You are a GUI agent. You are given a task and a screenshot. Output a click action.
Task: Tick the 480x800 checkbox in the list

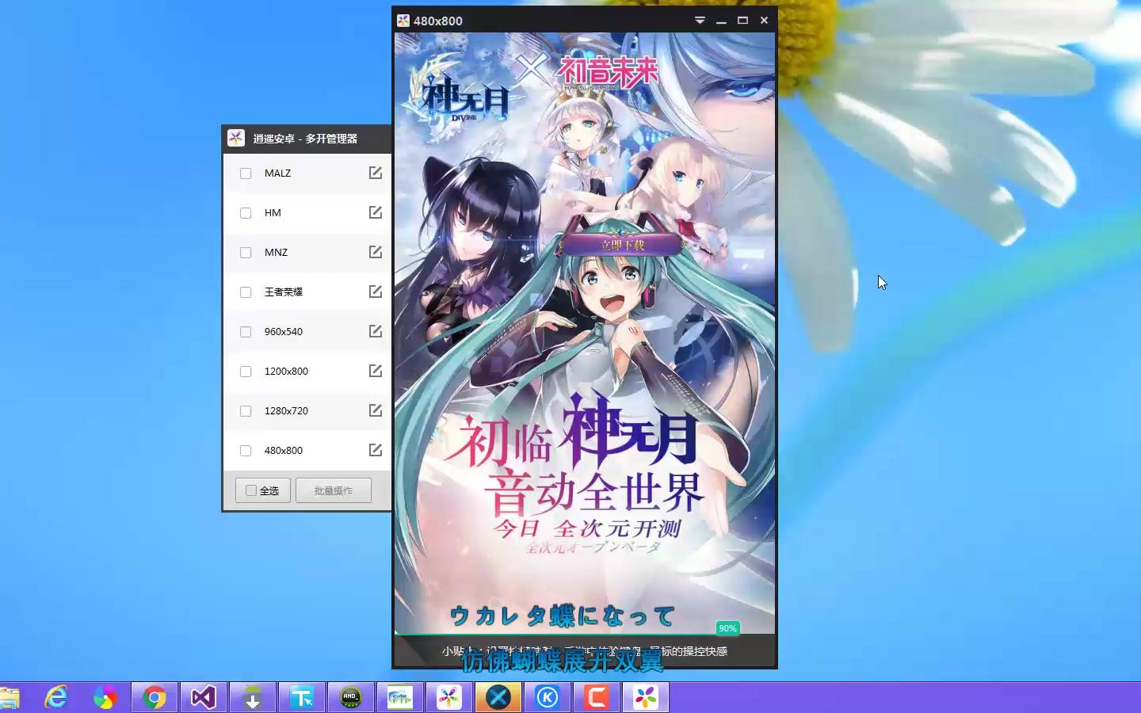point(246,451)
